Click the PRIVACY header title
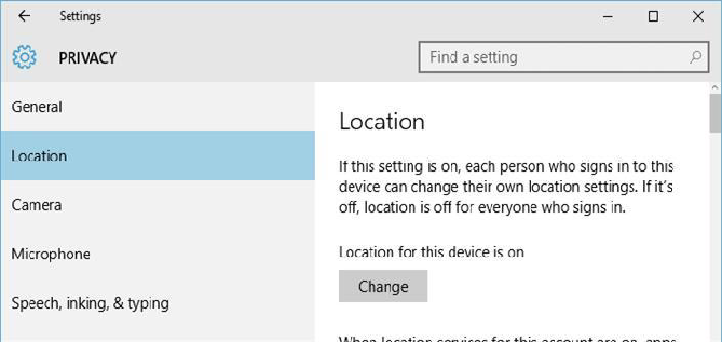The width and height of the screenshot is (722, 342). coord(88,58)
